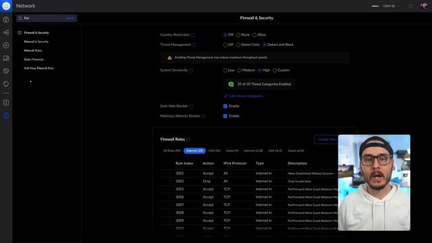Click info icon next to System Sensitivity
The width and height of the screenshot is (432, 243).
pyautogui.click(x=191, y=70)
